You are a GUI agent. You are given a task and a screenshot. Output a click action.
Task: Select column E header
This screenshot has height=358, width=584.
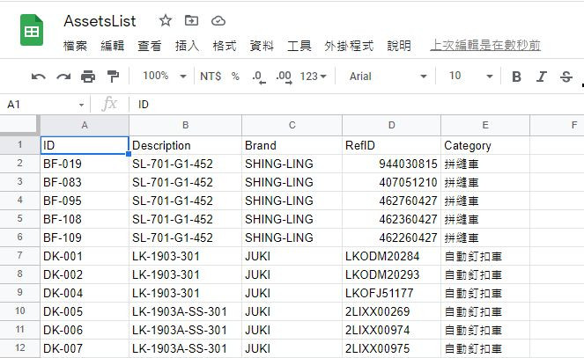point(485,125)
